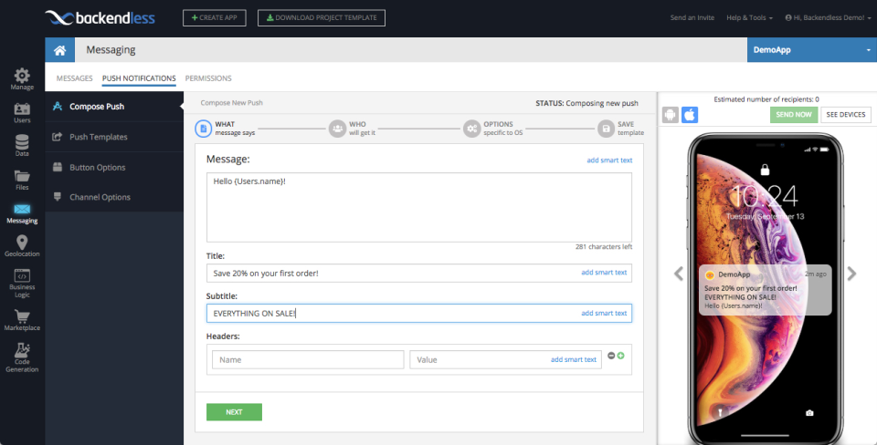Click the Title input field
The image size is (877, 445).
pyautogui.click(x=419, y=273)
